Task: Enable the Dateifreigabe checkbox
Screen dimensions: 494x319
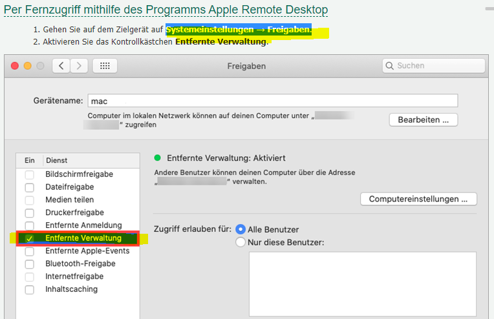Action: pyautogui.click(x=29, y=187)
